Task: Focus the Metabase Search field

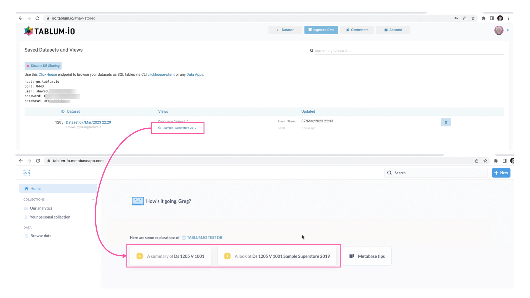Action: pyautogui.click(x=436, y=173)
